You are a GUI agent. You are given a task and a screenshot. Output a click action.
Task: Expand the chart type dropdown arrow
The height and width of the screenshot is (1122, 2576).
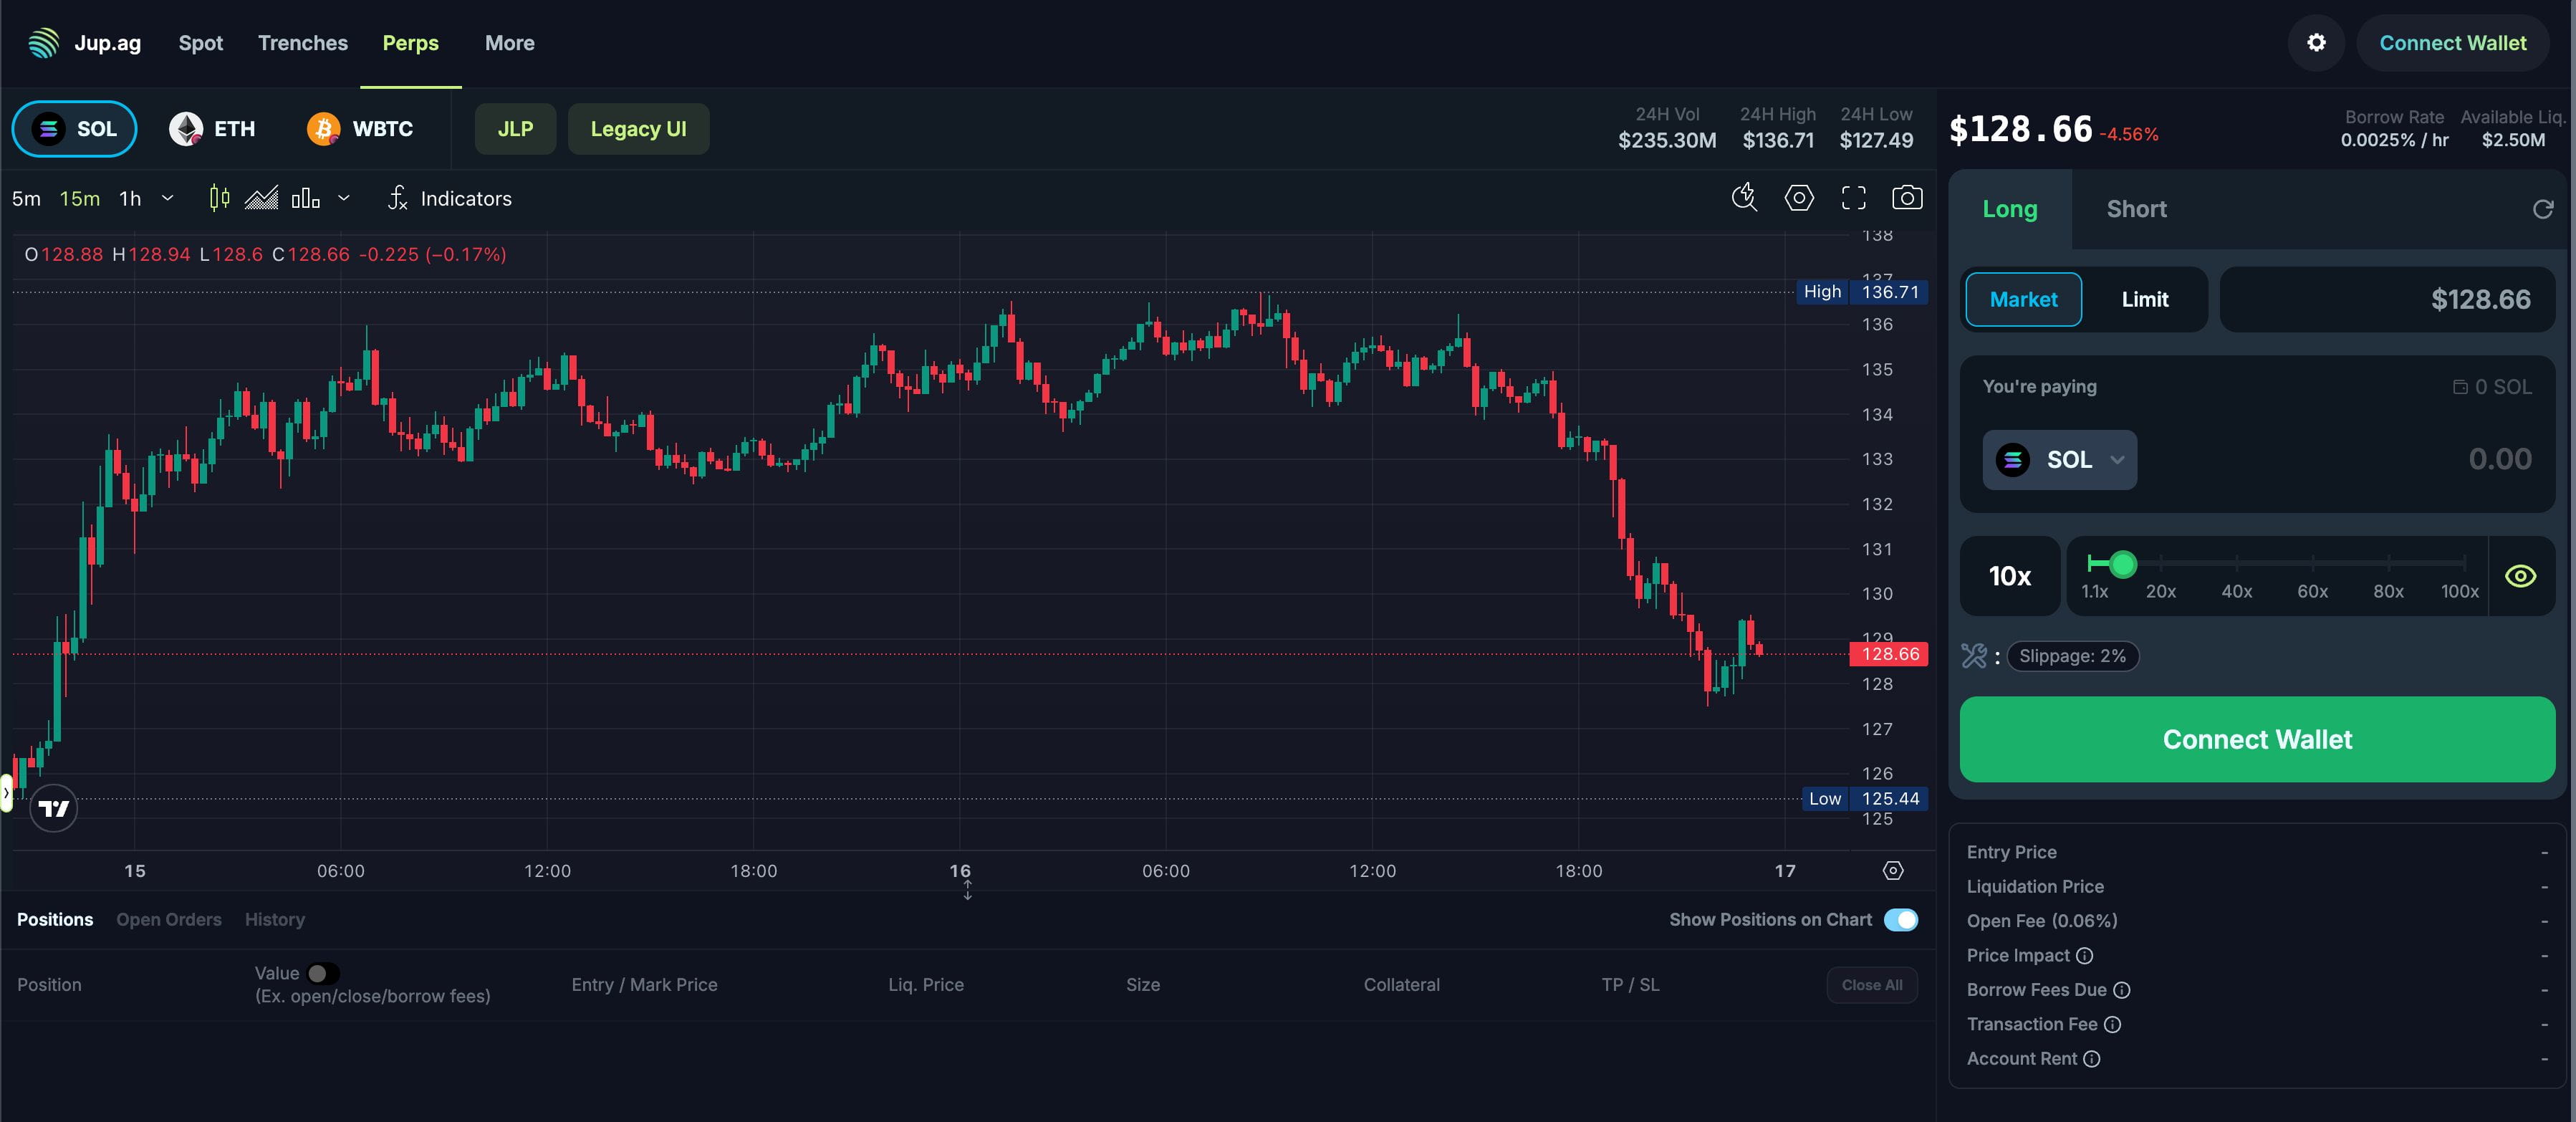click(x=344, y=198)
